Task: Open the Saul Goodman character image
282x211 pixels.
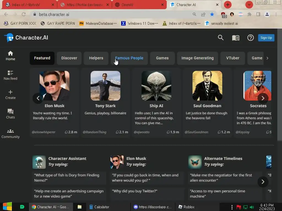Action: click(x=207, y=86)
